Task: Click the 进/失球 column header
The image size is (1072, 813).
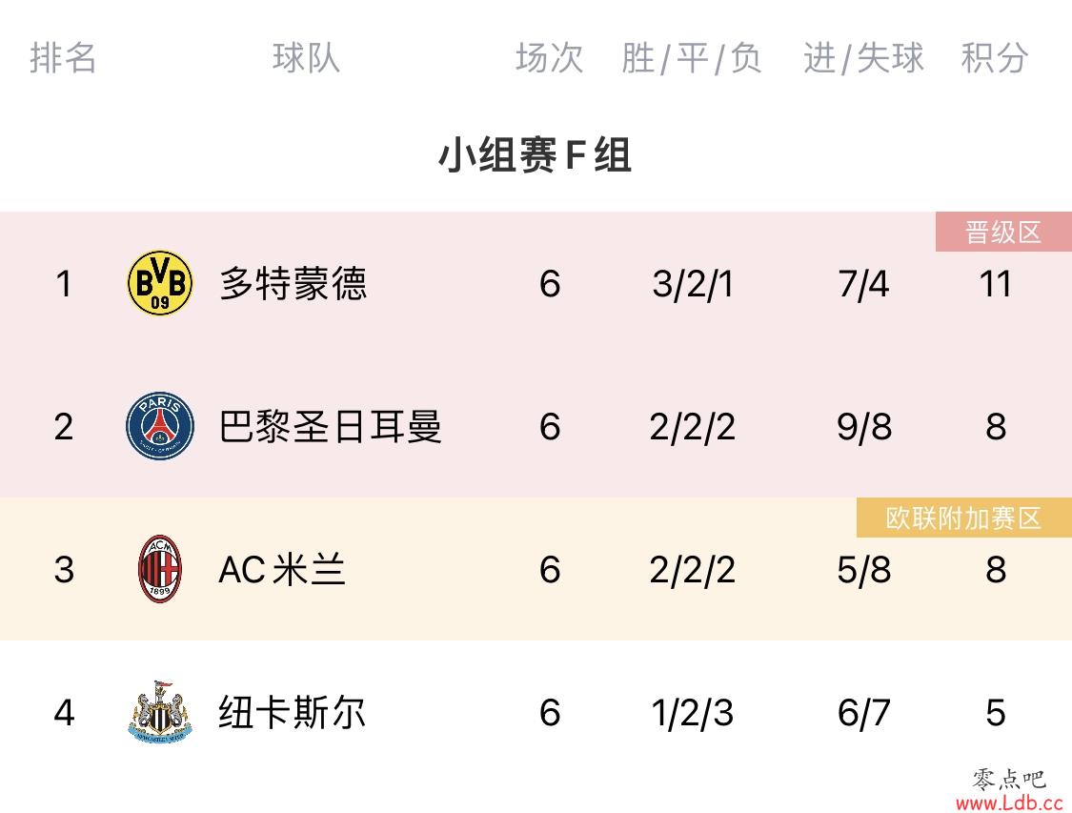Action: coord(863,57)
